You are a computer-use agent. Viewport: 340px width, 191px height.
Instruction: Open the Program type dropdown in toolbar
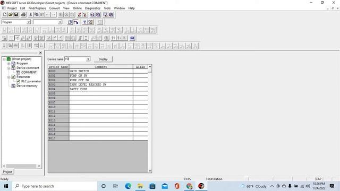click(28, 22)
